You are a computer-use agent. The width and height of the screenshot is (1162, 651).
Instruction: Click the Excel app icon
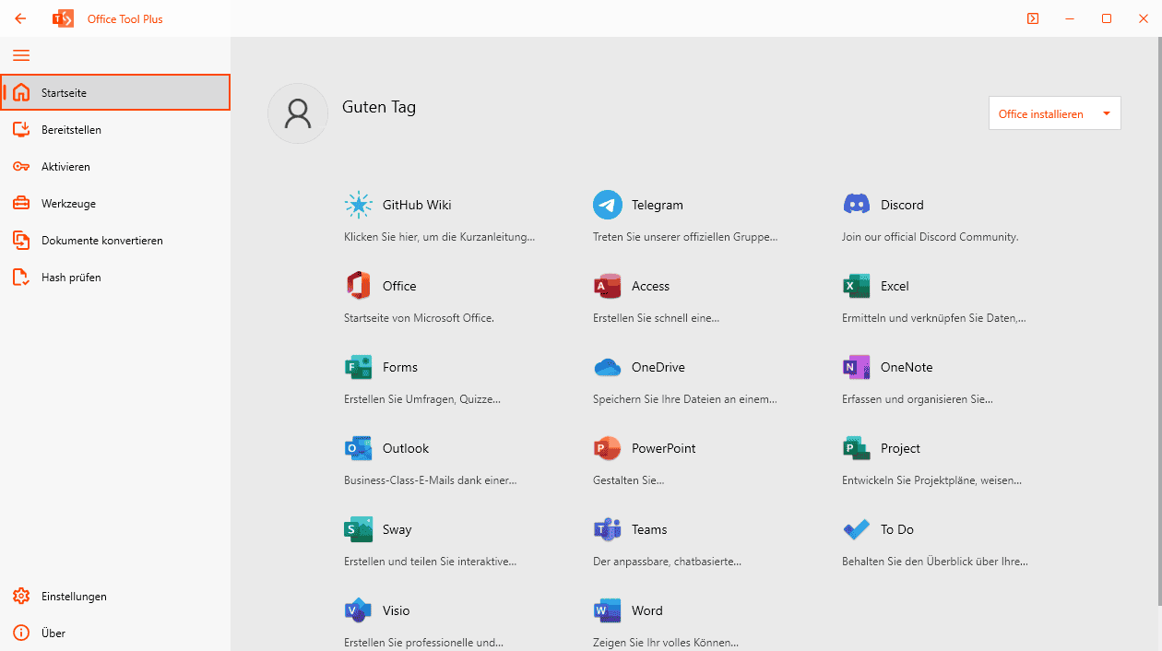pyautogui.click(x=856, y=286)
